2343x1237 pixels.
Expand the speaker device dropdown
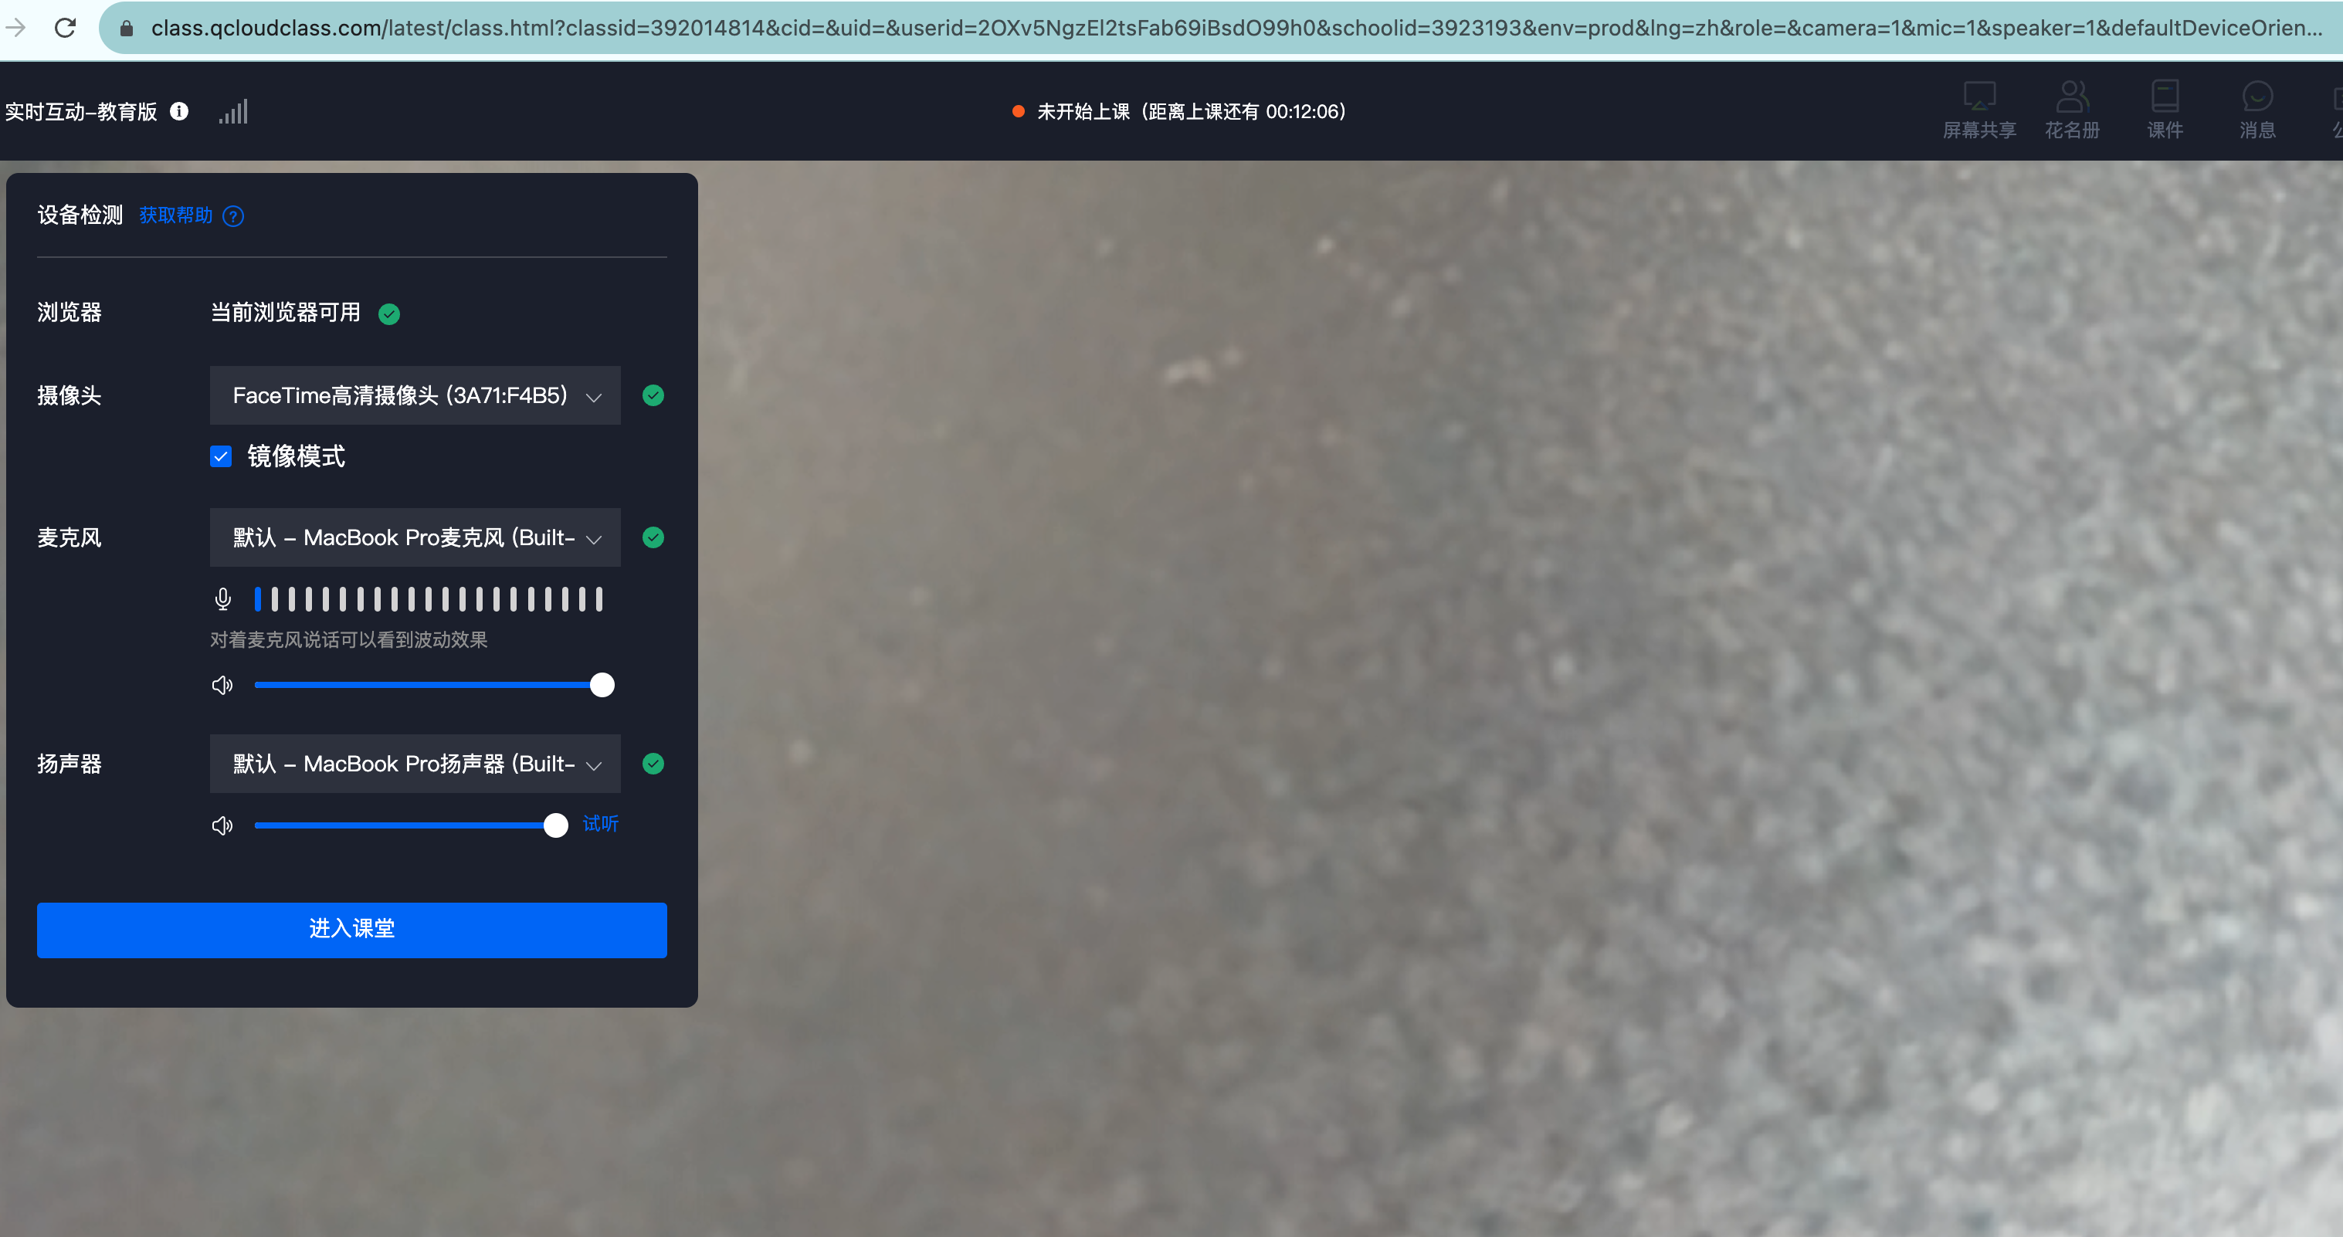pyautogui.click(x=415, y=764)
